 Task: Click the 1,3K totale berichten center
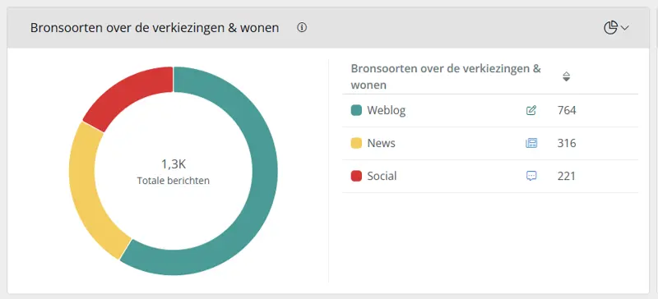[x=174, y=172]
